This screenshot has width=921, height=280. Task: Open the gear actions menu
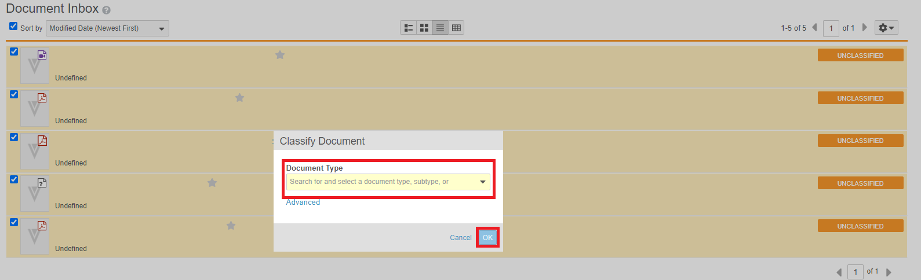[x=886, y=28]
